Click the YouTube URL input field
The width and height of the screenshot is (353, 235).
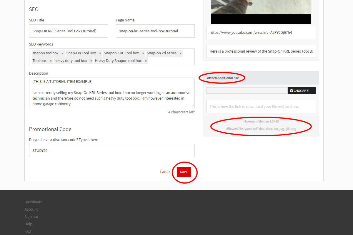click(261, 32)
